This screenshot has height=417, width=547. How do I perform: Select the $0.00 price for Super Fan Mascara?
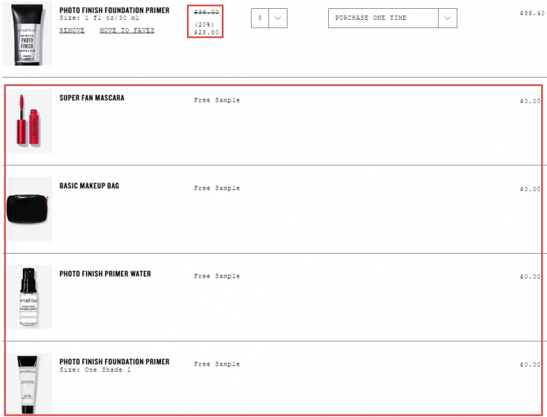click(x=530, y=101)
